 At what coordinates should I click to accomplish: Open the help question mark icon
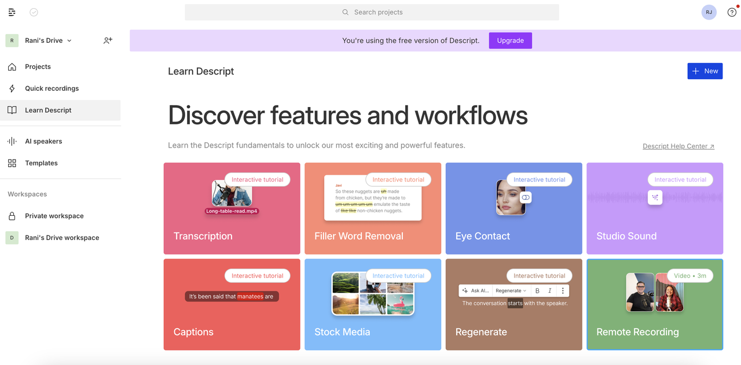pos(732,12)
